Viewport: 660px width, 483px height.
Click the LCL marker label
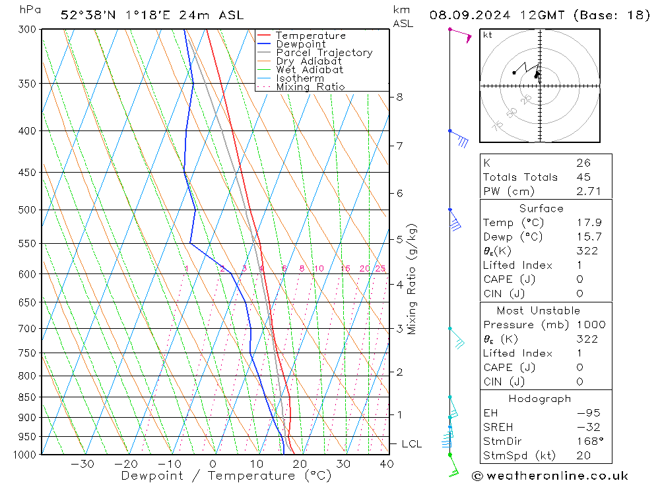(x=412, y=444)
